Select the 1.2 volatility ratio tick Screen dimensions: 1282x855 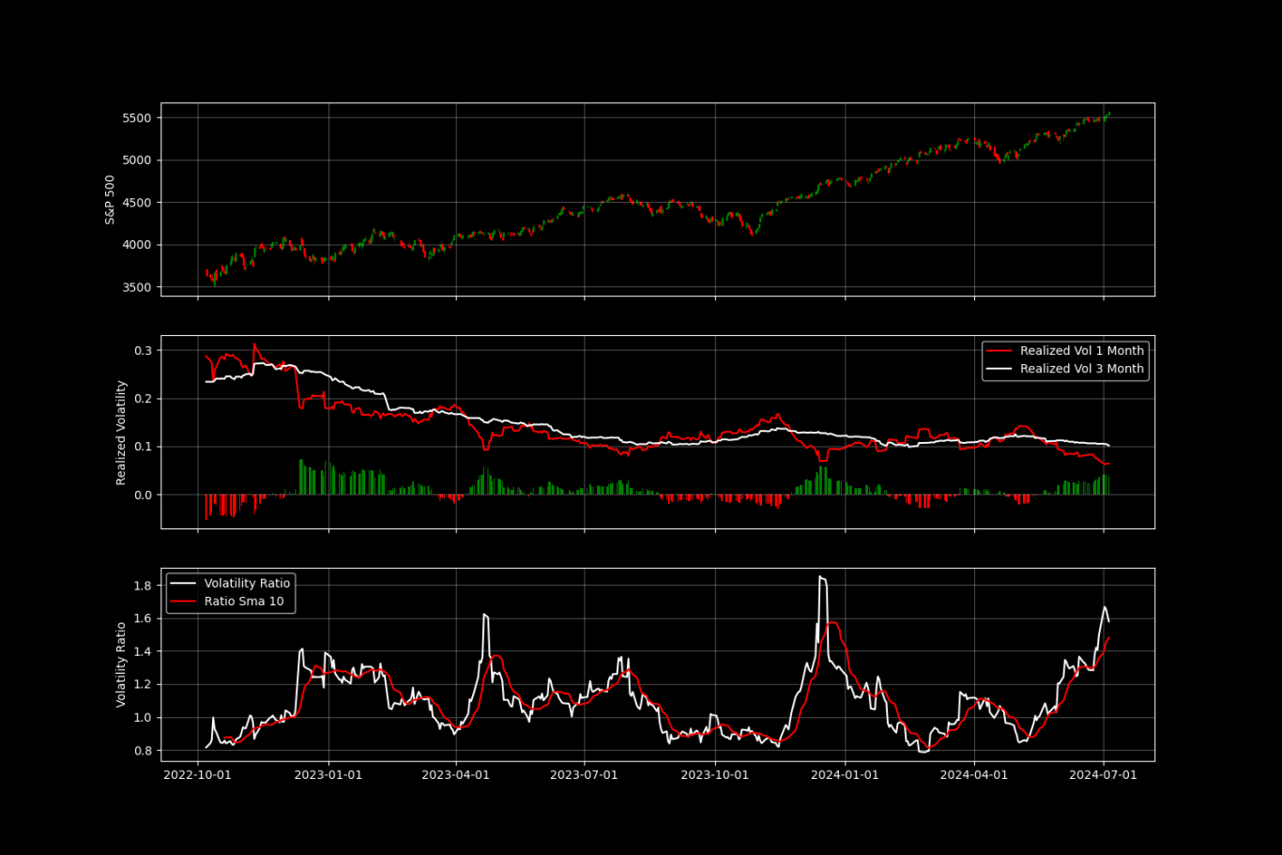[144, 684]
